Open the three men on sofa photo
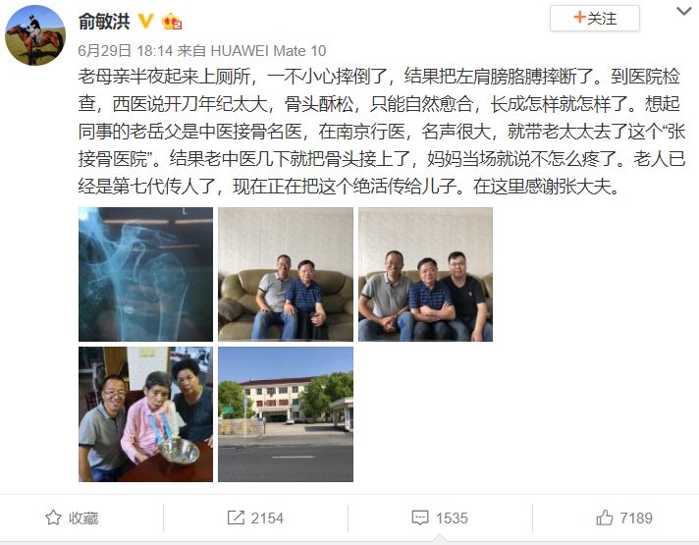The height and width of the screenshot is (545, 699). (426, 274)
